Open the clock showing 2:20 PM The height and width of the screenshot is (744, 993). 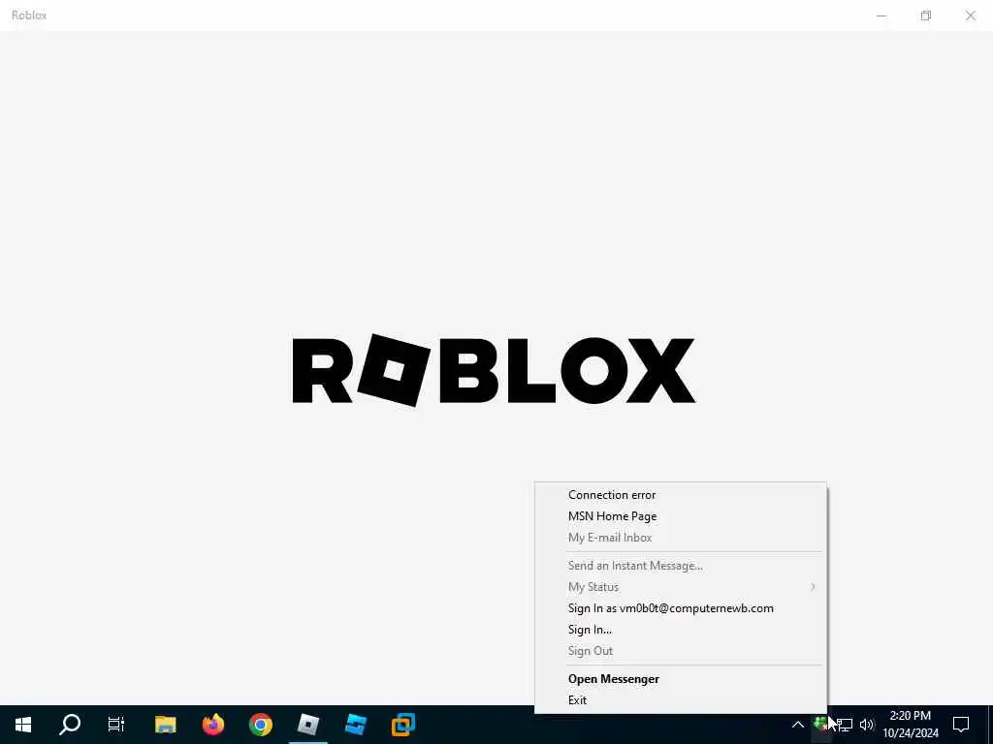click(910, 725)
